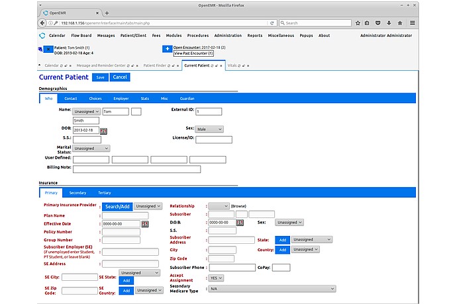Screen dimensions: 457x304
Task: Click the Plan Name field
Action: point(125,215)
